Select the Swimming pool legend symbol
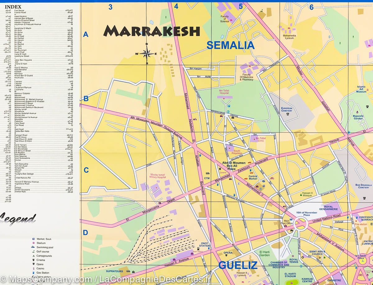Viewport: 373px width, 285px height. (33, 247)
